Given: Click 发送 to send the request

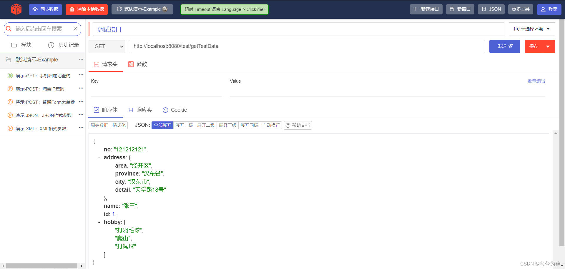Looking at the screenshot, I should (x=505, y=46).
